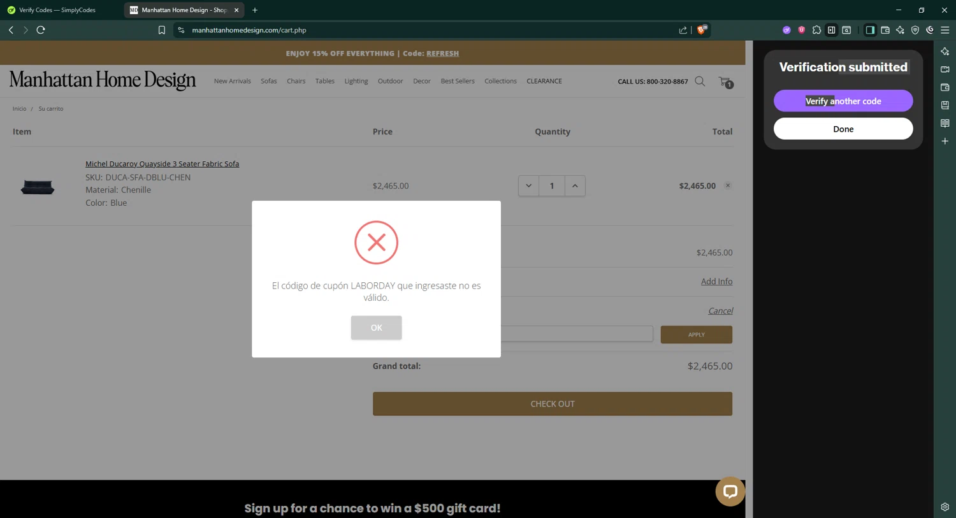This screenshot has width=956, height=518.
Task: Open Leo AI in the right sidebar
Action: (x=945, y=52)
